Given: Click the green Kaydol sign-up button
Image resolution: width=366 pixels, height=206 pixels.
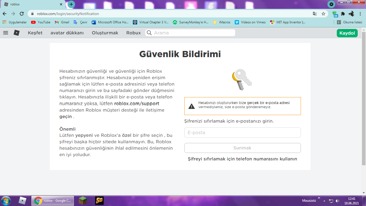Looking at the screenshot, I should click(x=347, y=33).
